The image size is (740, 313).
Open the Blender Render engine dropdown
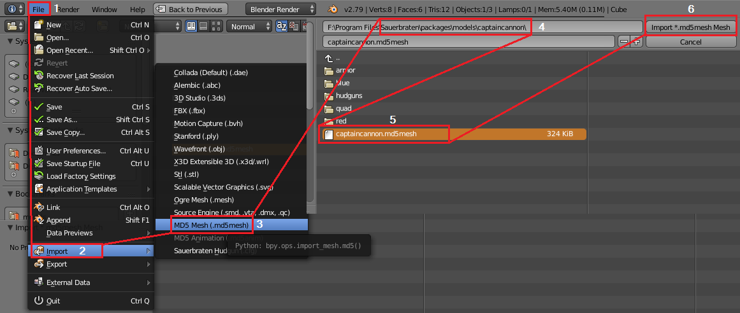(281, 9)
